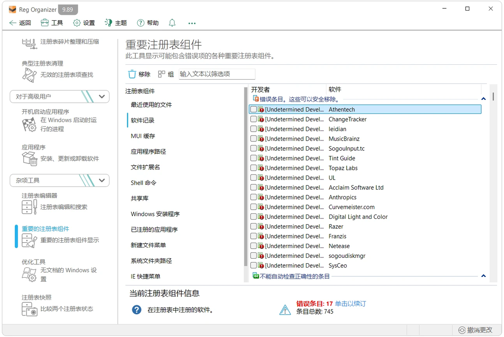The width and height of the screenshot is (504, 337).
Task: Select 文件扩展名 component
Action: tap(145, 167)
